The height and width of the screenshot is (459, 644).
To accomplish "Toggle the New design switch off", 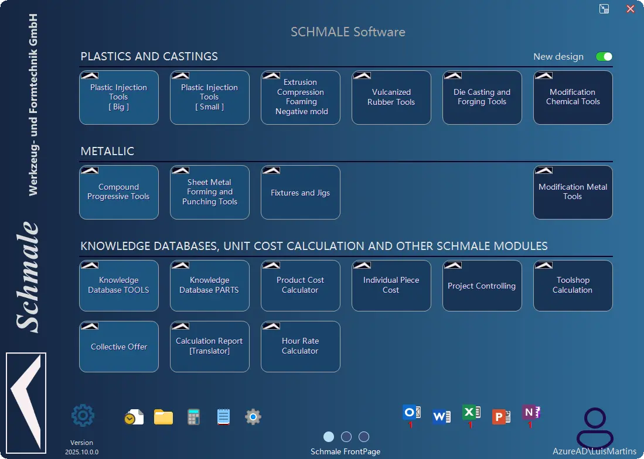I will [604, 57].
